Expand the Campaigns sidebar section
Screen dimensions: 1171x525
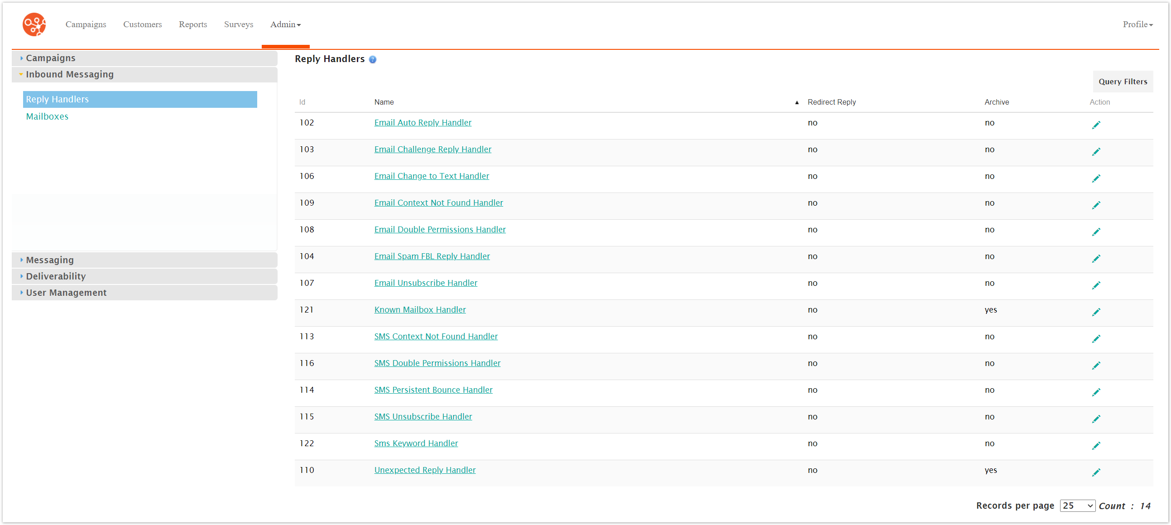pos(50,58)
